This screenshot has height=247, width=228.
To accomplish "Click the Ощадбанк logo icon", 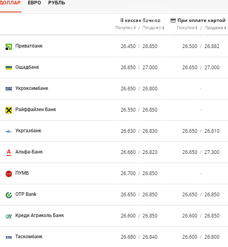I will pos(9,68).
